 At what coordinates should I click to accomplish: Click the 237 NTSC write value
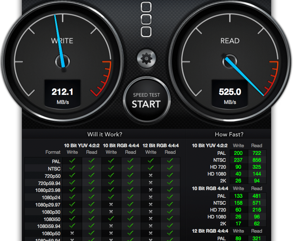[x=238, y=160]
